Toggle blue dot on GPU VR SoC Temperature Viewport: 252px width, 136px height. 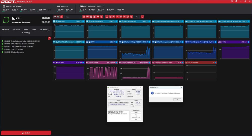(83, 42)
